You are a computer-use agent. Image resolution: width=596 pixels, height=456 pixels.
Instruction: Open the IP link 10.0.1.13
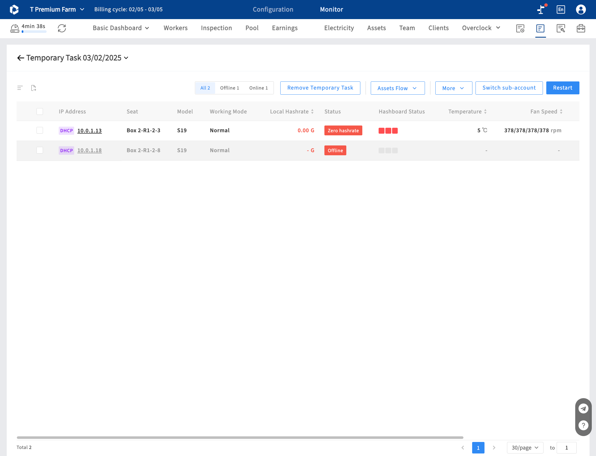pyautogui.click(x=90, y=131)
